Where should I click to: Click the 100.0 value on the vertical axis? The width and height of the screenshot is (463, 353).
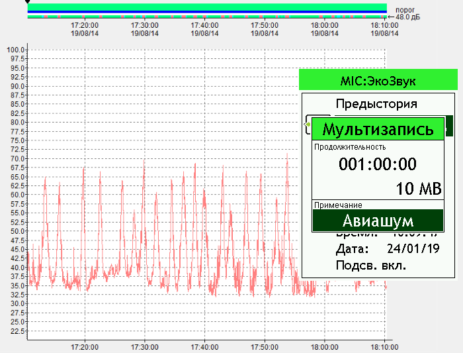pos(15,50)
